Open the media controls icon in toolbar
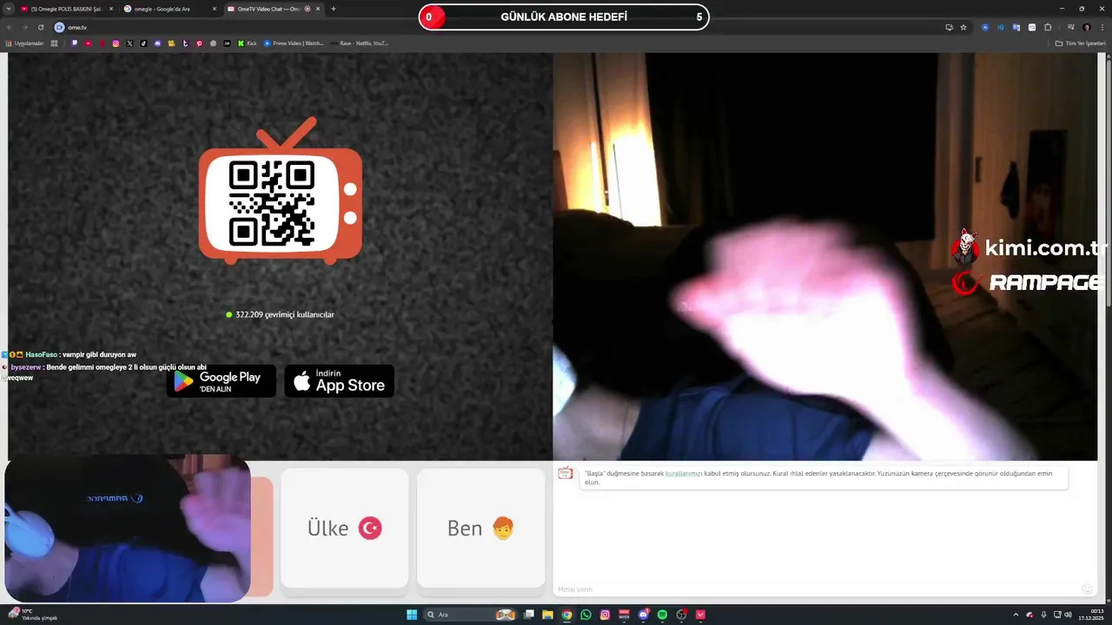Screen dimensions: 1112x625 [1071, 27]
